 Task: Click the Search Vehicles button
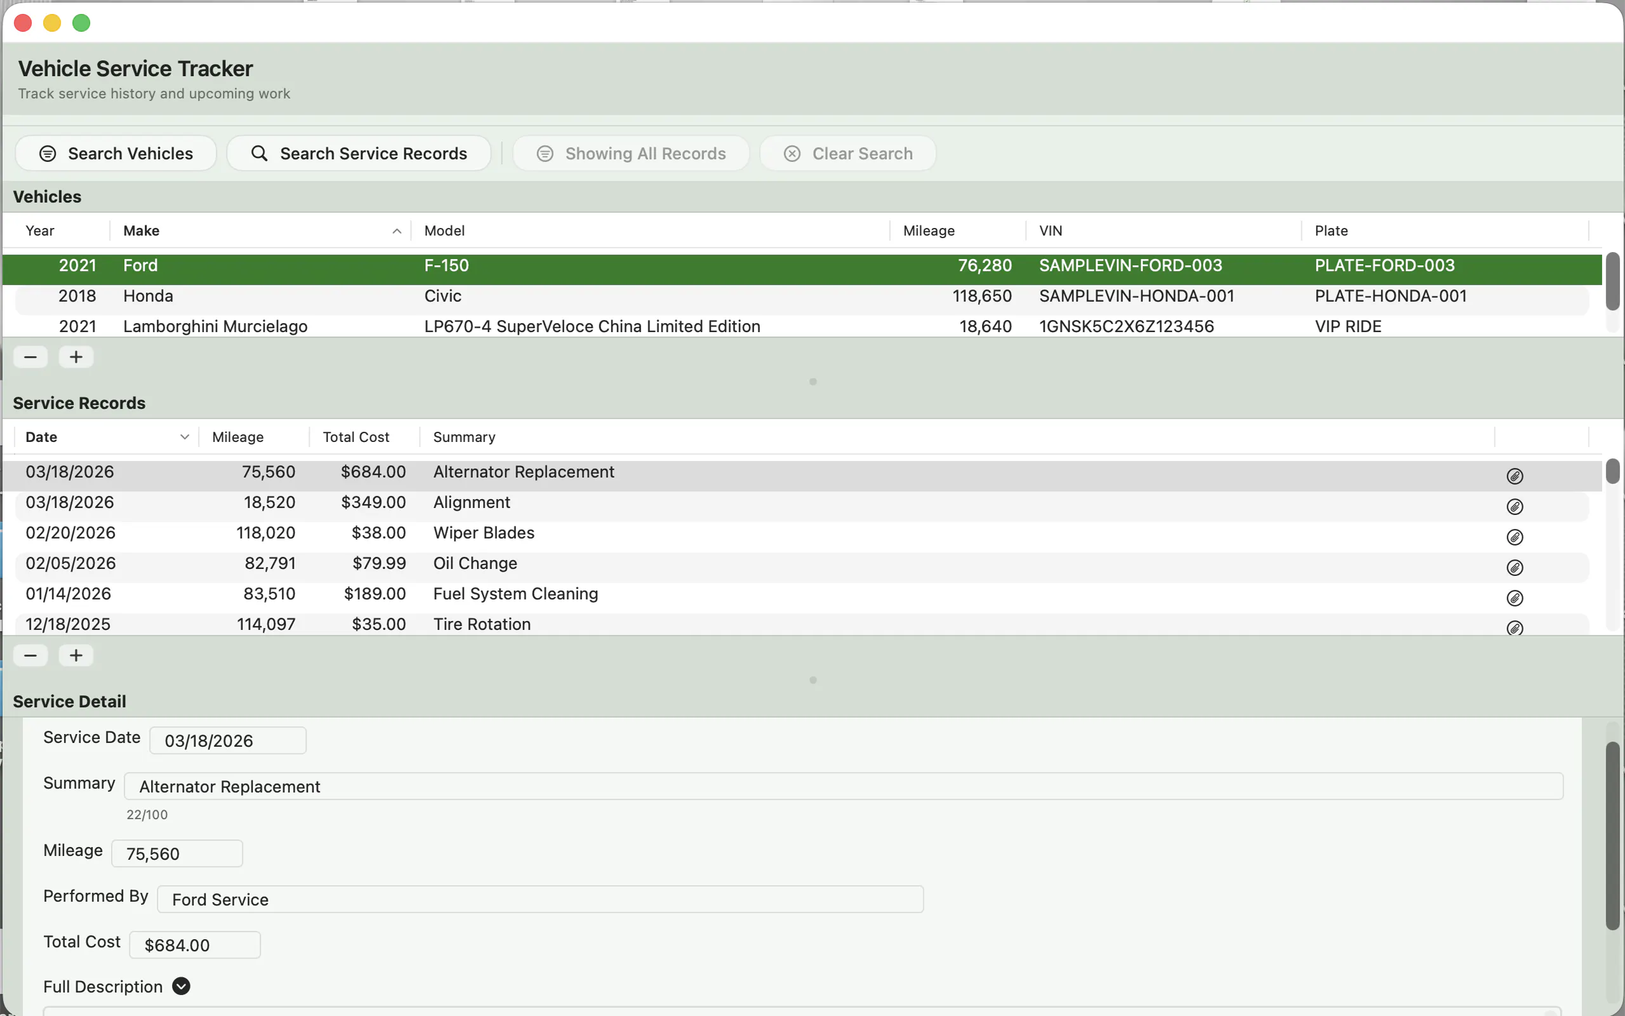[116, 153]
